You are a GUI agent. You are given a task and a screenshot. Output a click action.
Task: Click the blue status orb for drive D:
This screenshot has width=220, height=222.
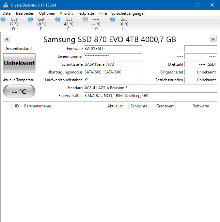[x=3, y=19]
